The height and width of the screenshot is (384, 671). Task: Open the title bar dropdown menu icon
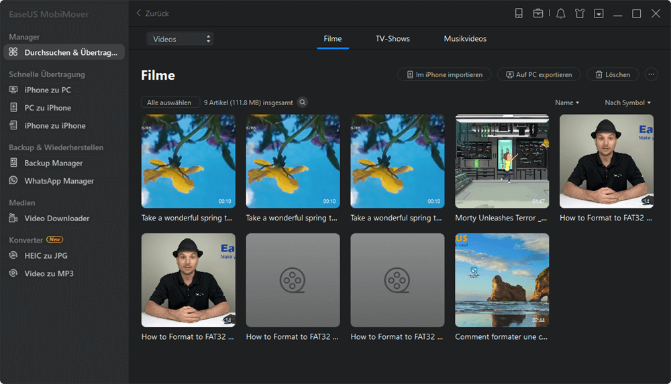tap(599, 13)
